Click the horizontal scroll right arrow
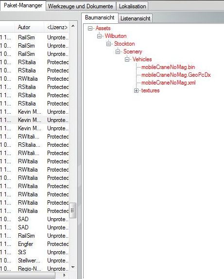This screenshot has width=224, height=279. point(65,275)
